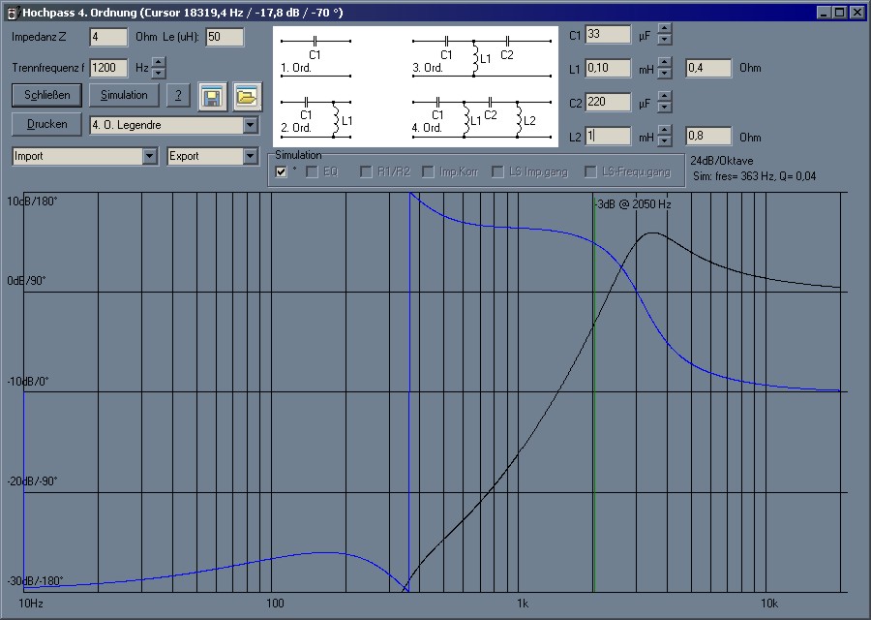The width and height of the screenshot is (871, 620).
Task: Click the L1 value field showing 0,10
Action: [608, 68]
